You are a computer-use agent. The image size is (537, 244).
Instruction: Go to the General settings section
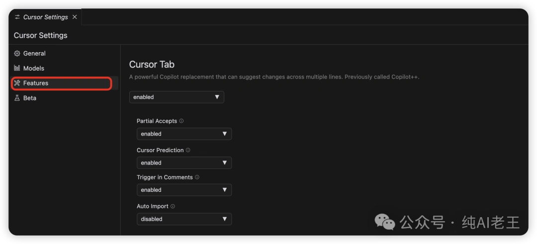(34, 54)
